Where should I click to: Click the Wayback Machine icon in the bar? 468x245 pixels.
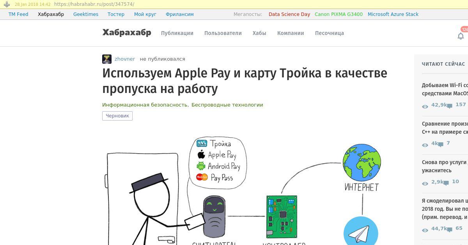pos(7,4)
